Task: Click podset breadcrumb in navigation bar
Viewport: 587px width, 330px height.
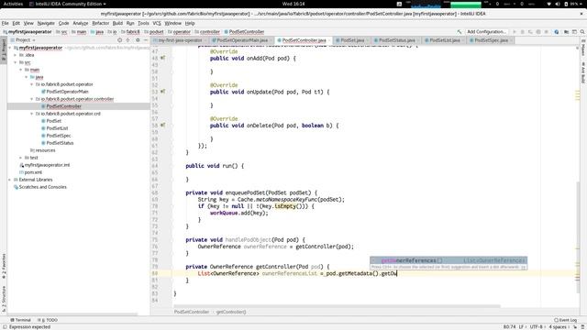Action: click(157, 32)
